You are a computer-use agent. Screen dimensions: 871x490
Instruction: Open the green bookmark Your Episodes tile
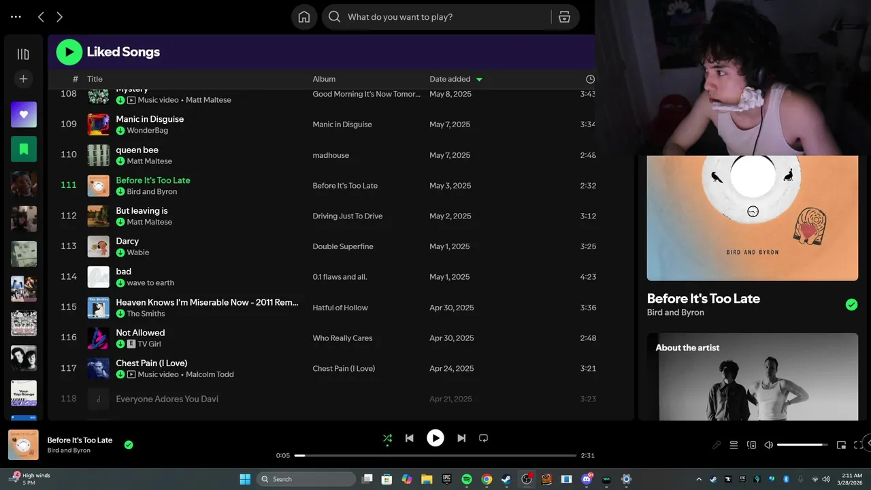(24, 149)
